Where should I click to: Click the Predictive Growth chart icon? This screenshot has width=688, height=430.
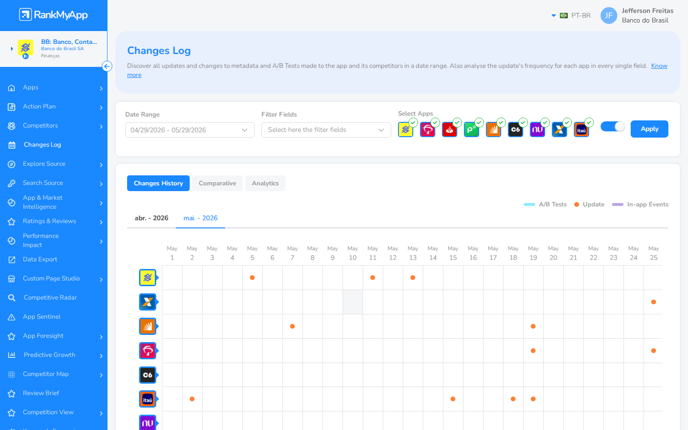pos(11,355)
